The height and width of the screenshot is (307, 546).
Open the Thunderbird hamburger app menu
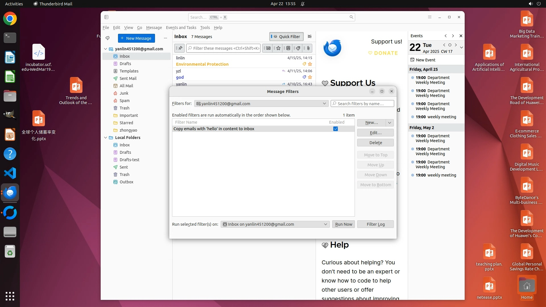pos(430,17)
